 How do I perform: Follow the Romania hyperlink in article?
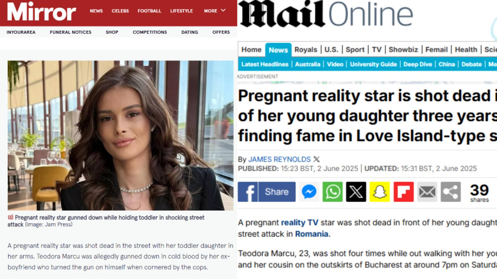pyautogui.click(x=312, y=234)
